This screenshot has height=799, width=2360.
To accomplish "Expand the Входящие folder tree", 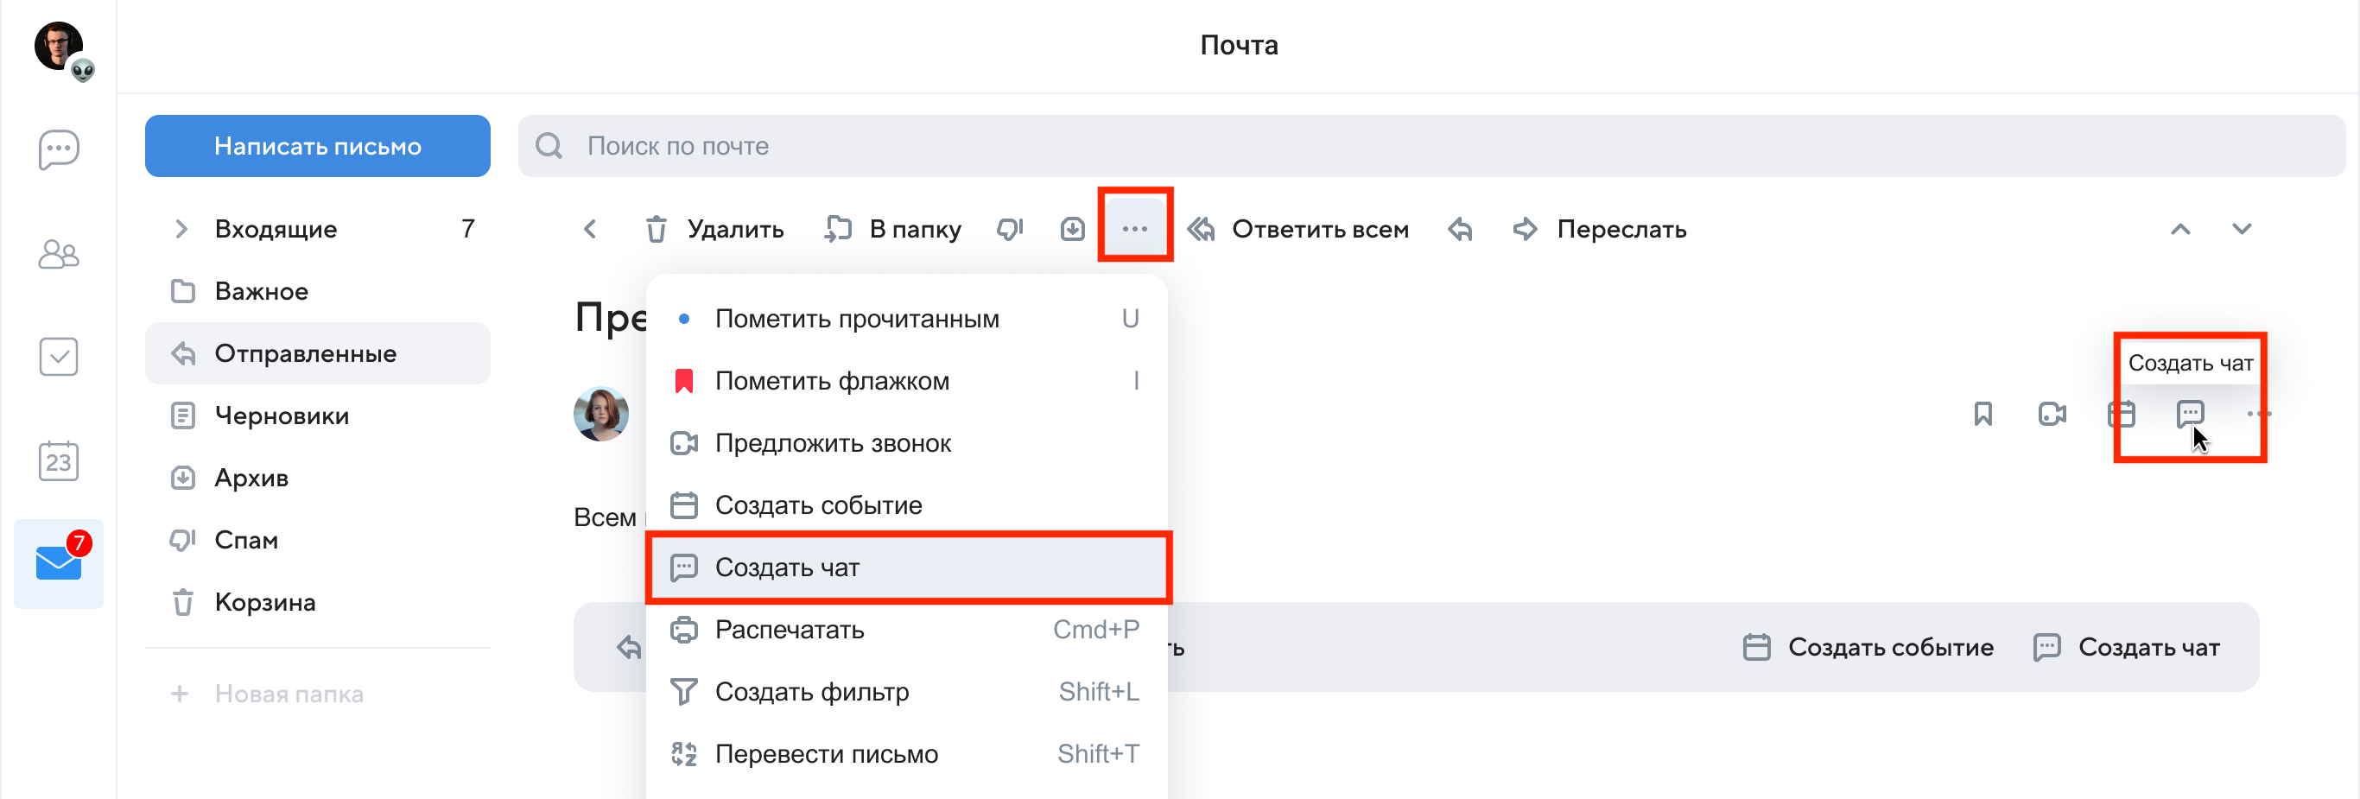I will pos(181,229).
